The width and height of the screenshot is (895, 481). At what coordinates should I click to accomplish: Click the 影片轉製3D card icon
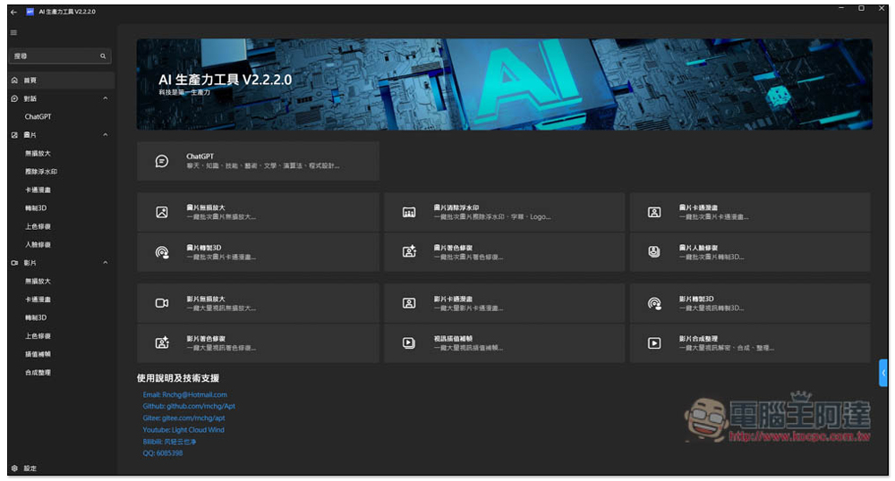coord(654,303)
